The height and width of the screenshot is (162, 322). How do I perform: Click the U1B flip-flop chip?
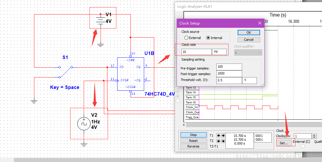[x=131, y=74]
